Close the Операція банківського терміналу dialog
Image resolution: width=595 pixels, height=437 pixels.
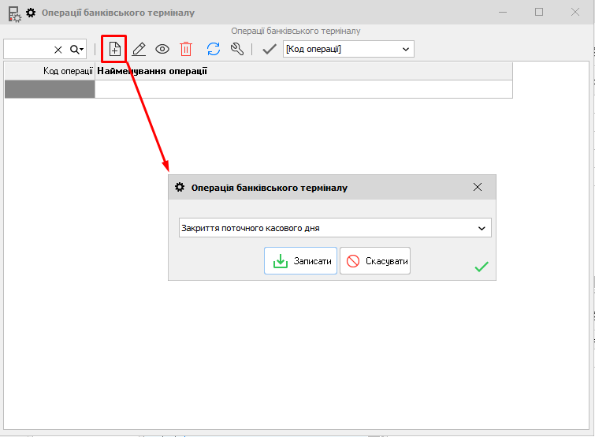477,188
